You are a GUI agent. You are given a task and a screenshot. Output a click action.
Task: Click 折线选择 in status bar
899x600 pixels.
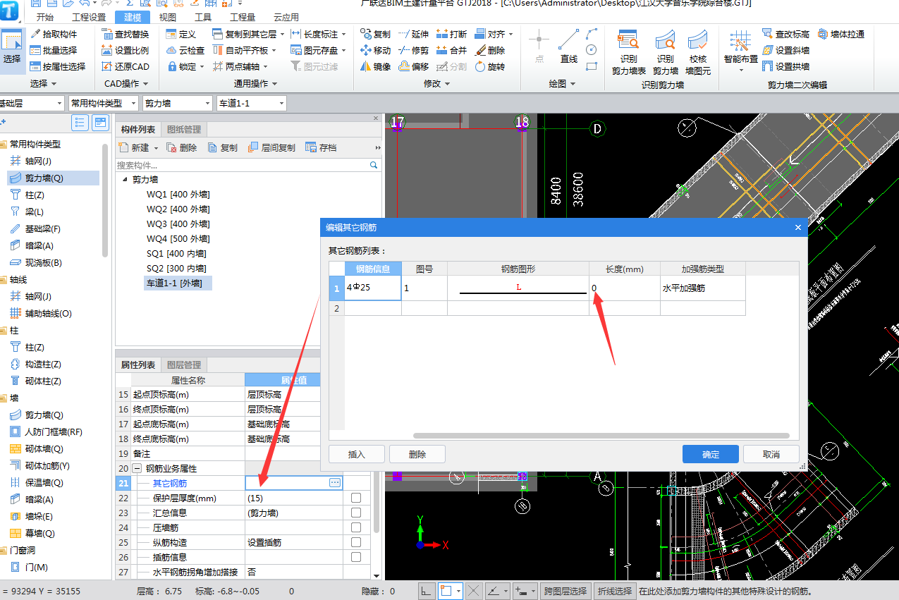tap(614, 591)
